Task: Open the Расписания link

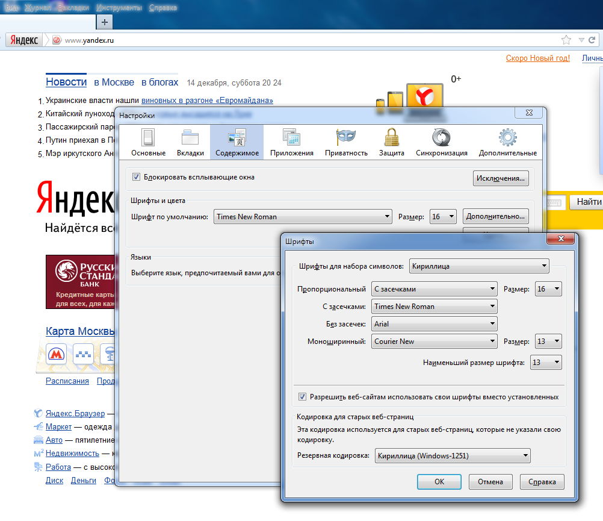Action: 67,381
